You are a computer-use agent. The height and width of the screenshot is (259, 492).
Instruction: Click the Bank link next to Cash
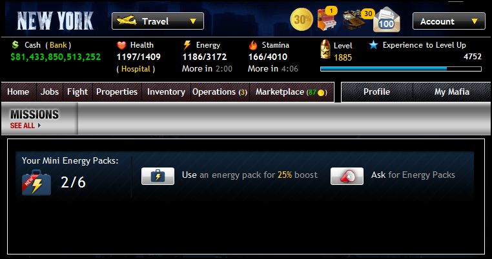click(58, 45)
